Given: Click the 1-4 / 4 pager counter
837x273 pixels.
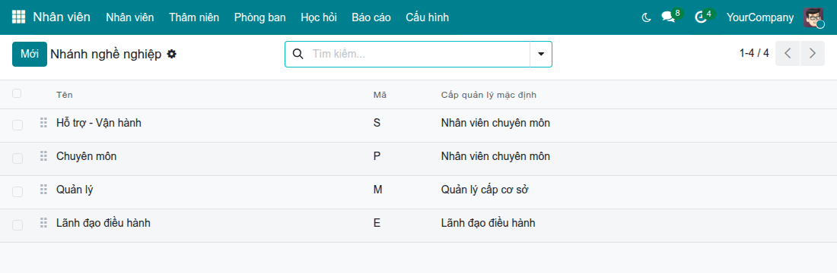Looking at the screenshot, I should 754,53.
